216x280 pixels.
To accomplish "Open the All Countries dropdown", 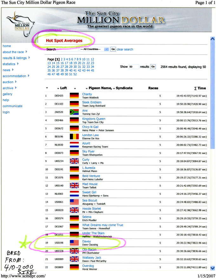I will tap(94, 49).
